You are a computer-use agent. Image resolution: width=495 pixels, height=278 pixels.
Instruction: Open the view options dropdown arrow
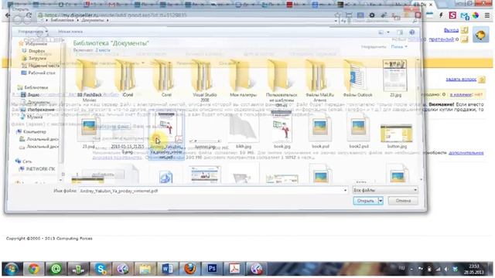pos(388,32)
